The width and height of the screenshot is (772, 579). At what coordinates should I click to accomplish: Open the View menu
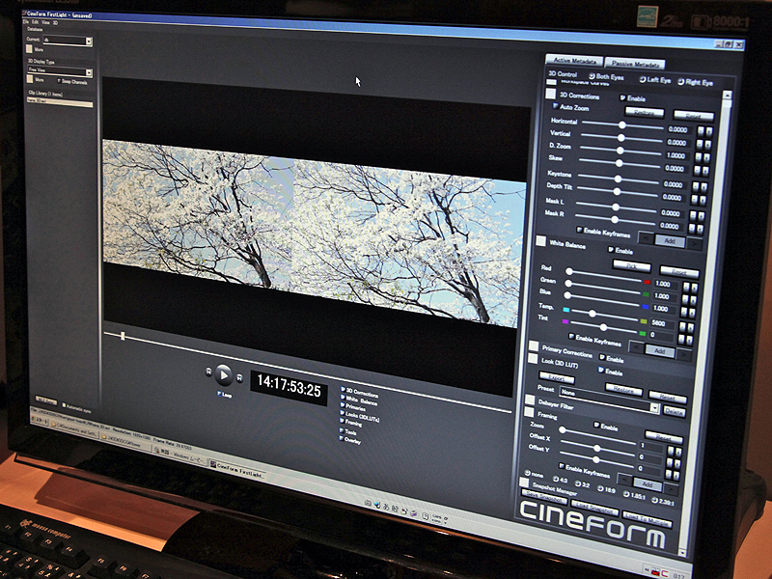pos(45,22)
